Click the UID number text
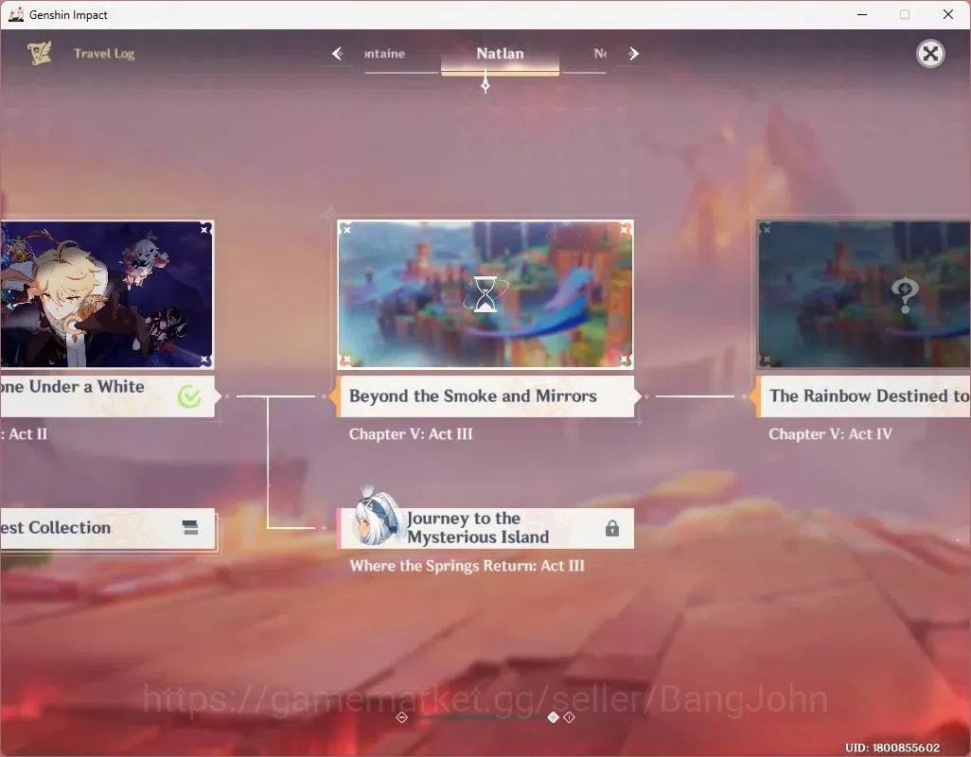 [892, 748]
